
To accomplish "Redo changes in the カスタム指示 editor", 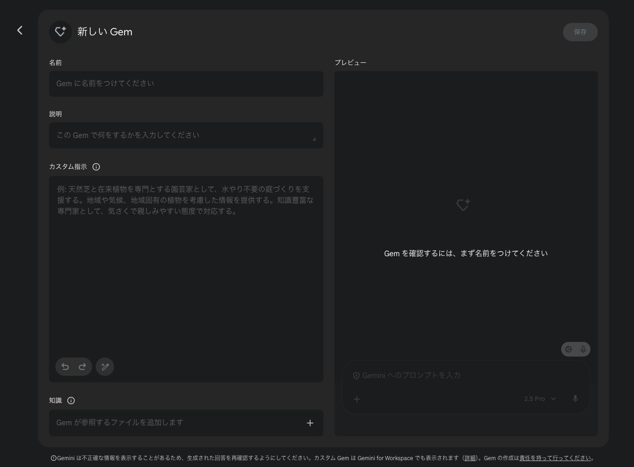I will coord(82,367).
